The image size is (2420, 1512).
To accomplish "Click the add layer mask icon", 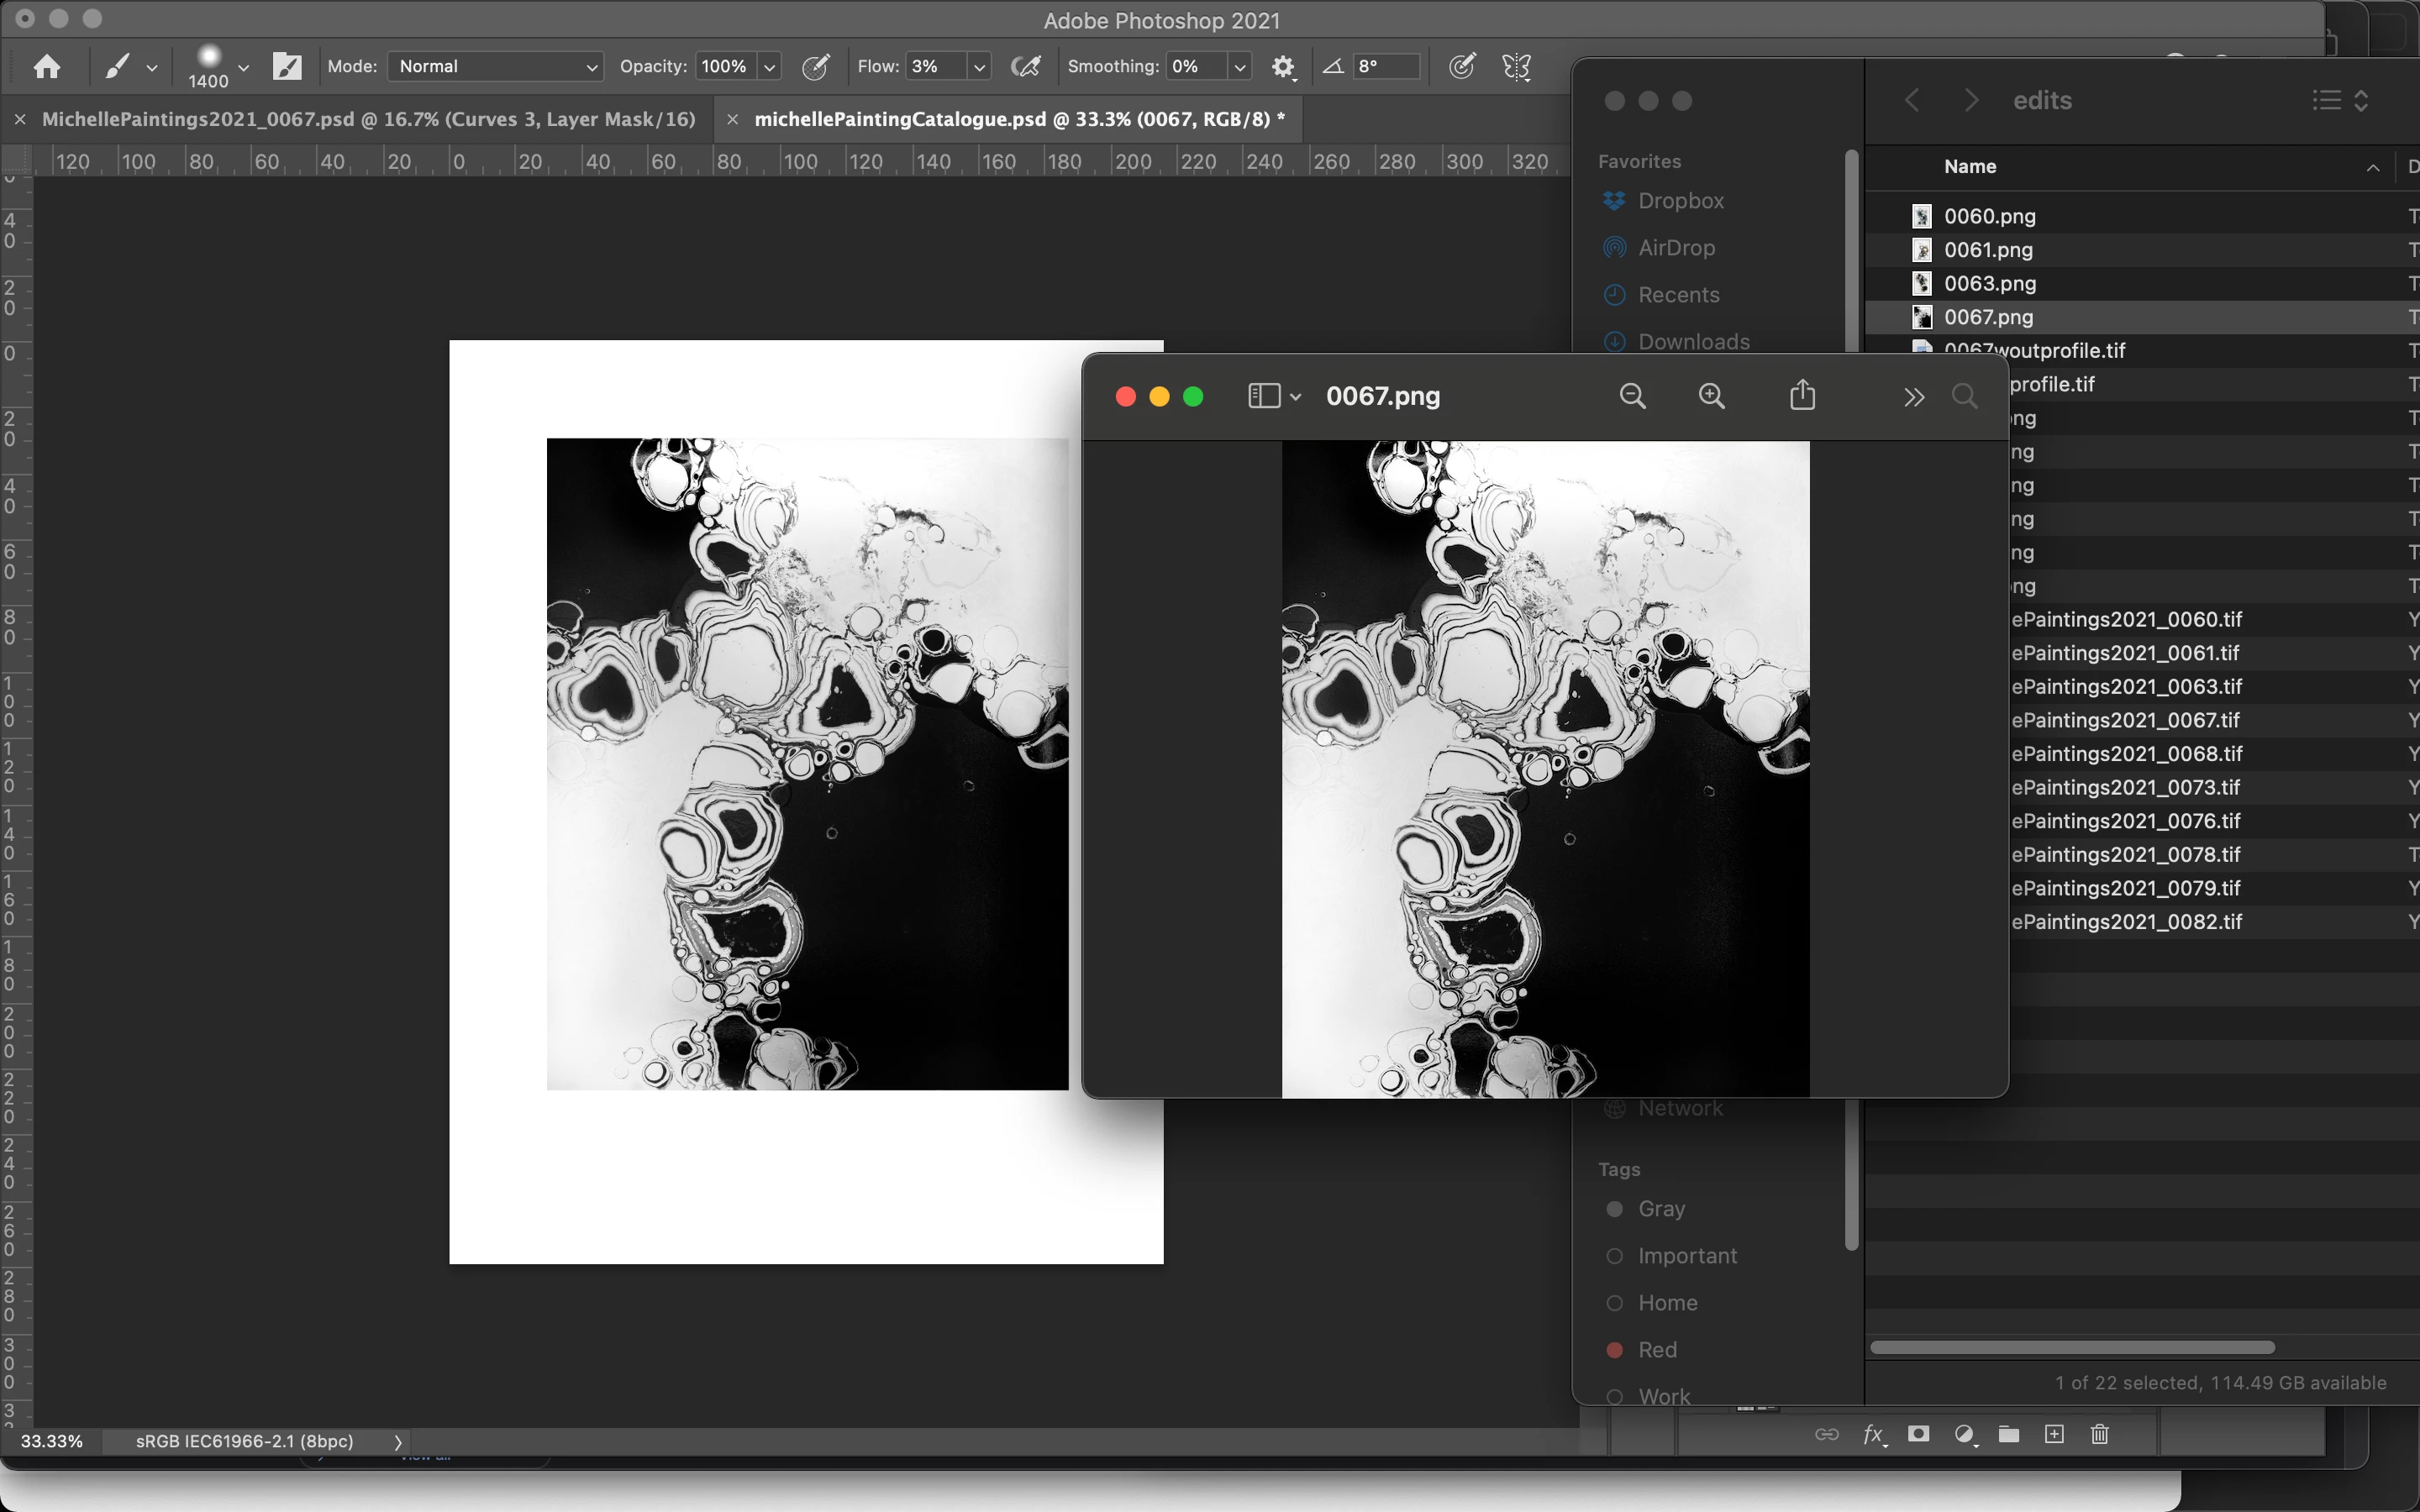I will tap(1918, 1435).
